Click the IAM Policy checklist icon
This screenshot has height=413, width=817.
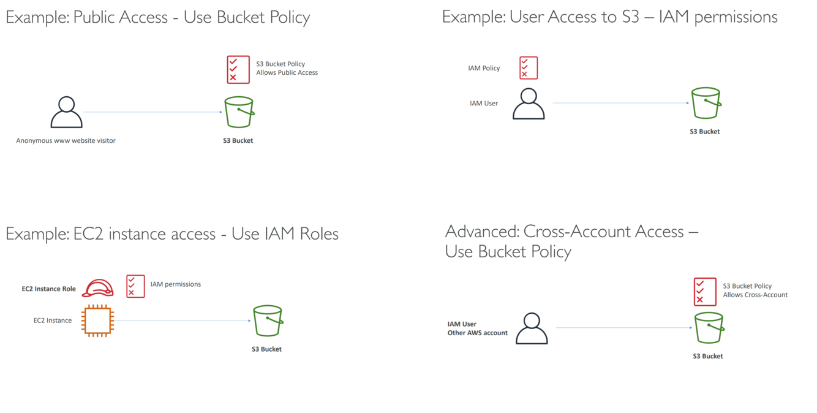tap(529, 68)
